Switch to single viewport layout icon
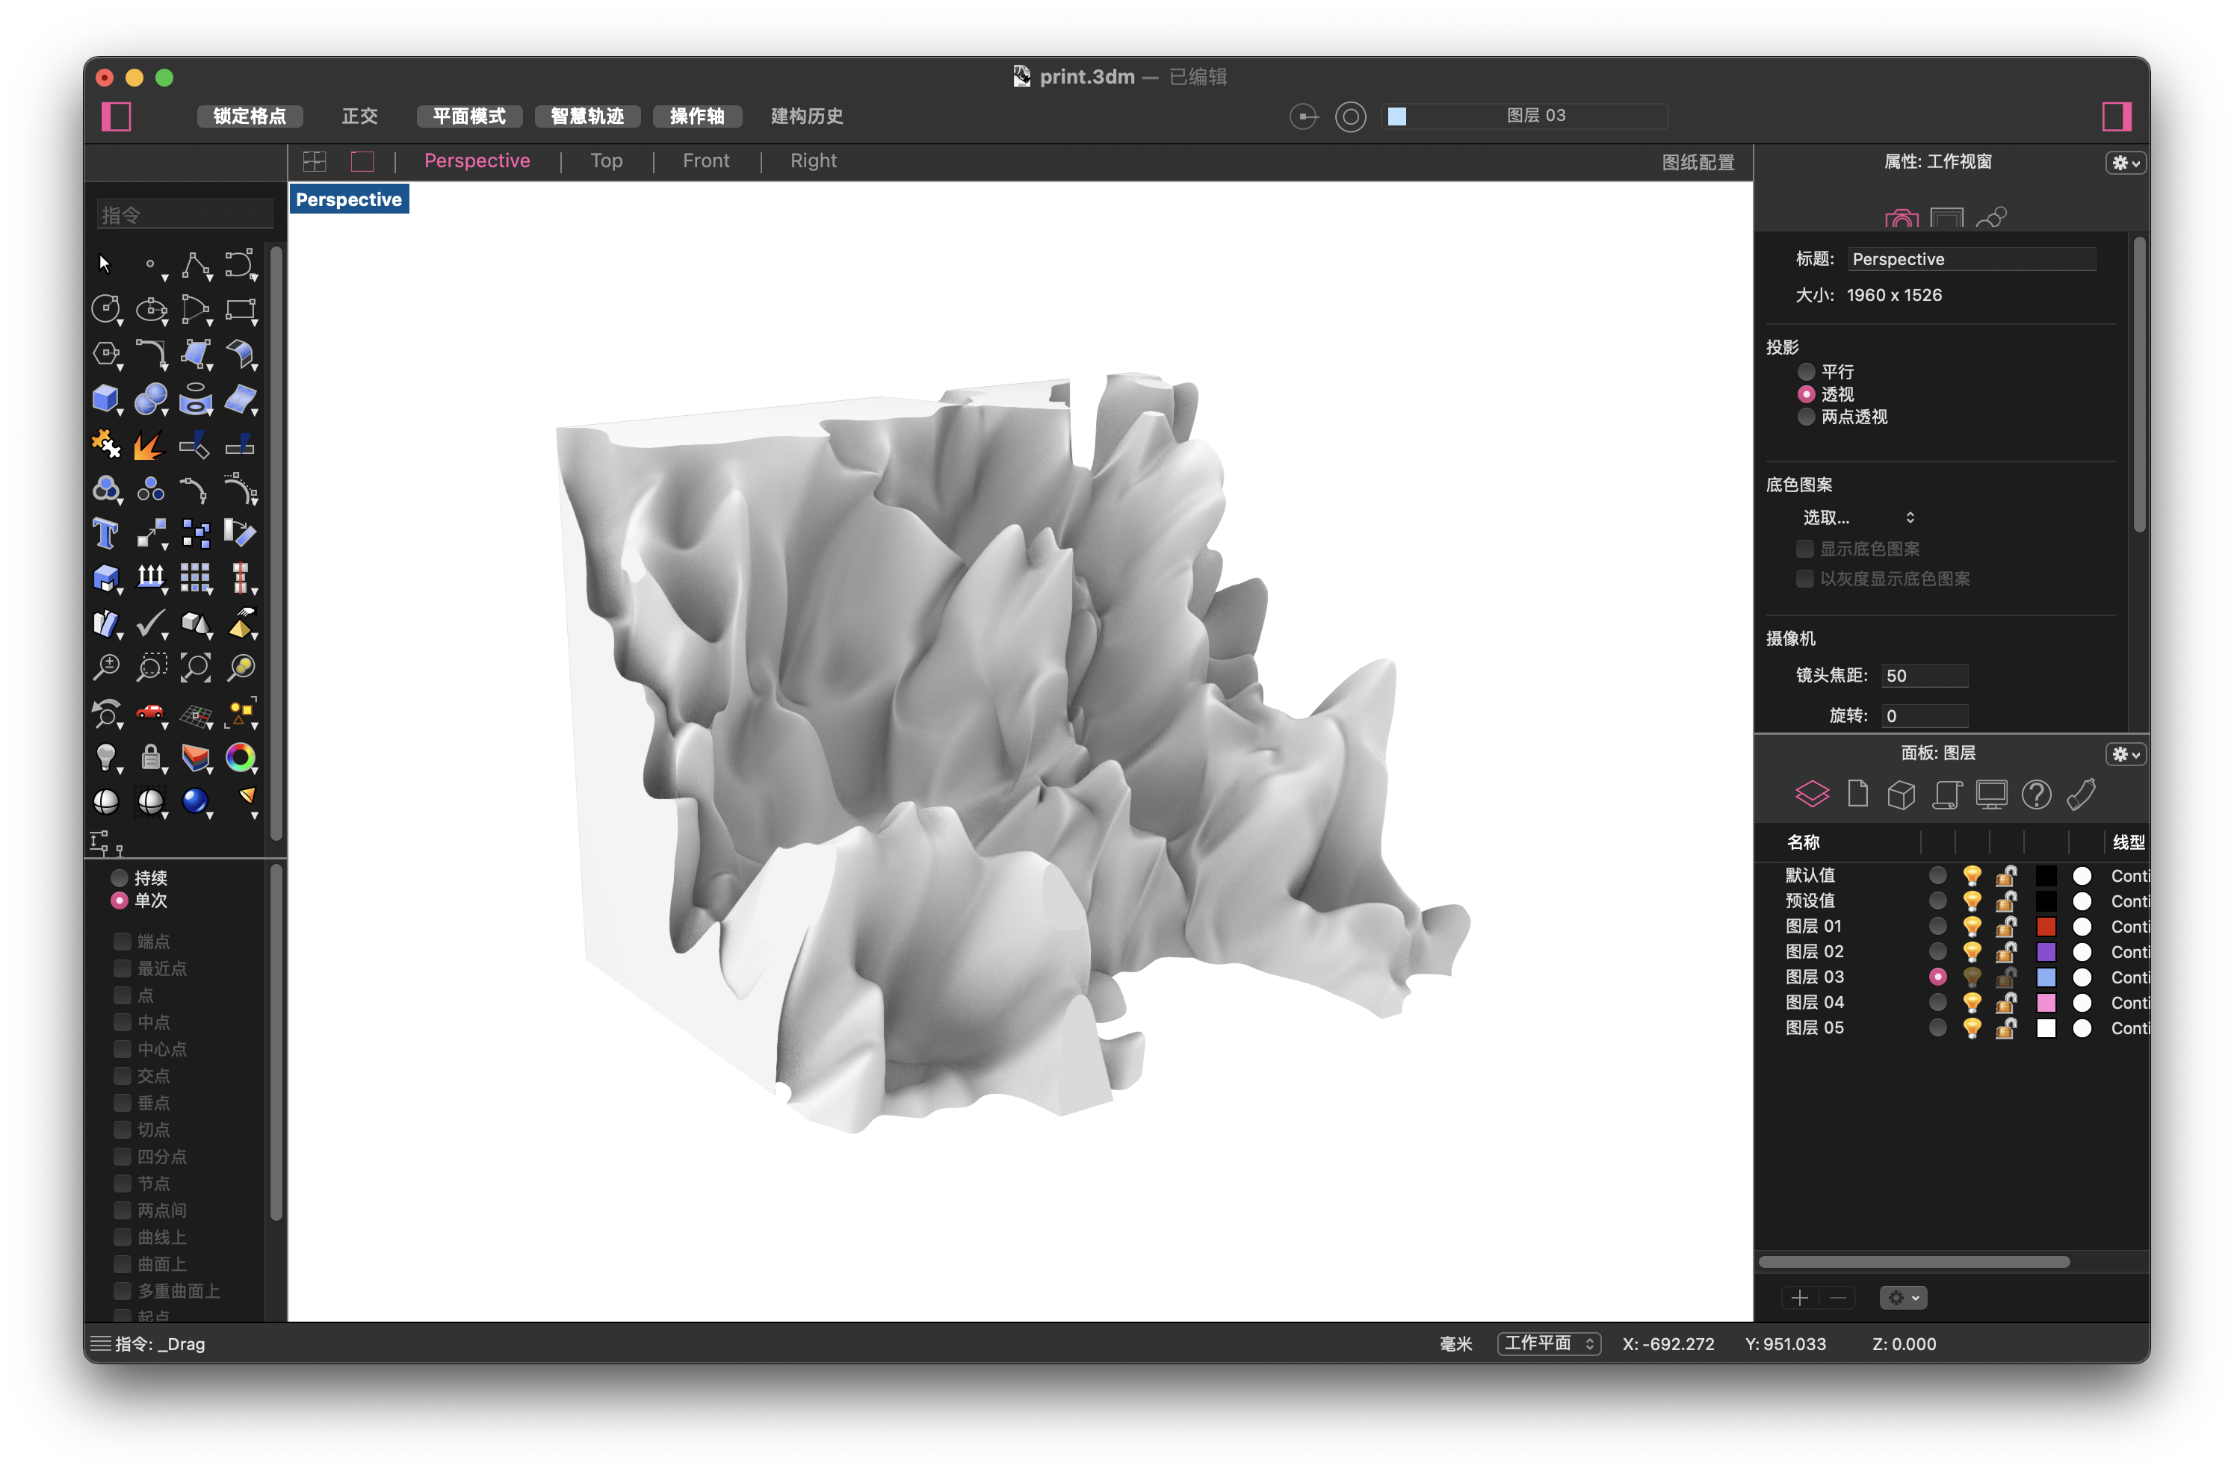 362,162
